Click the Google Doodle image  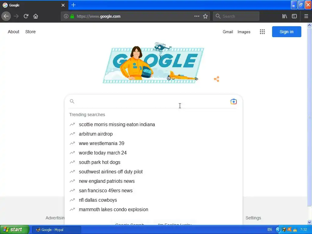coord(154,62)
